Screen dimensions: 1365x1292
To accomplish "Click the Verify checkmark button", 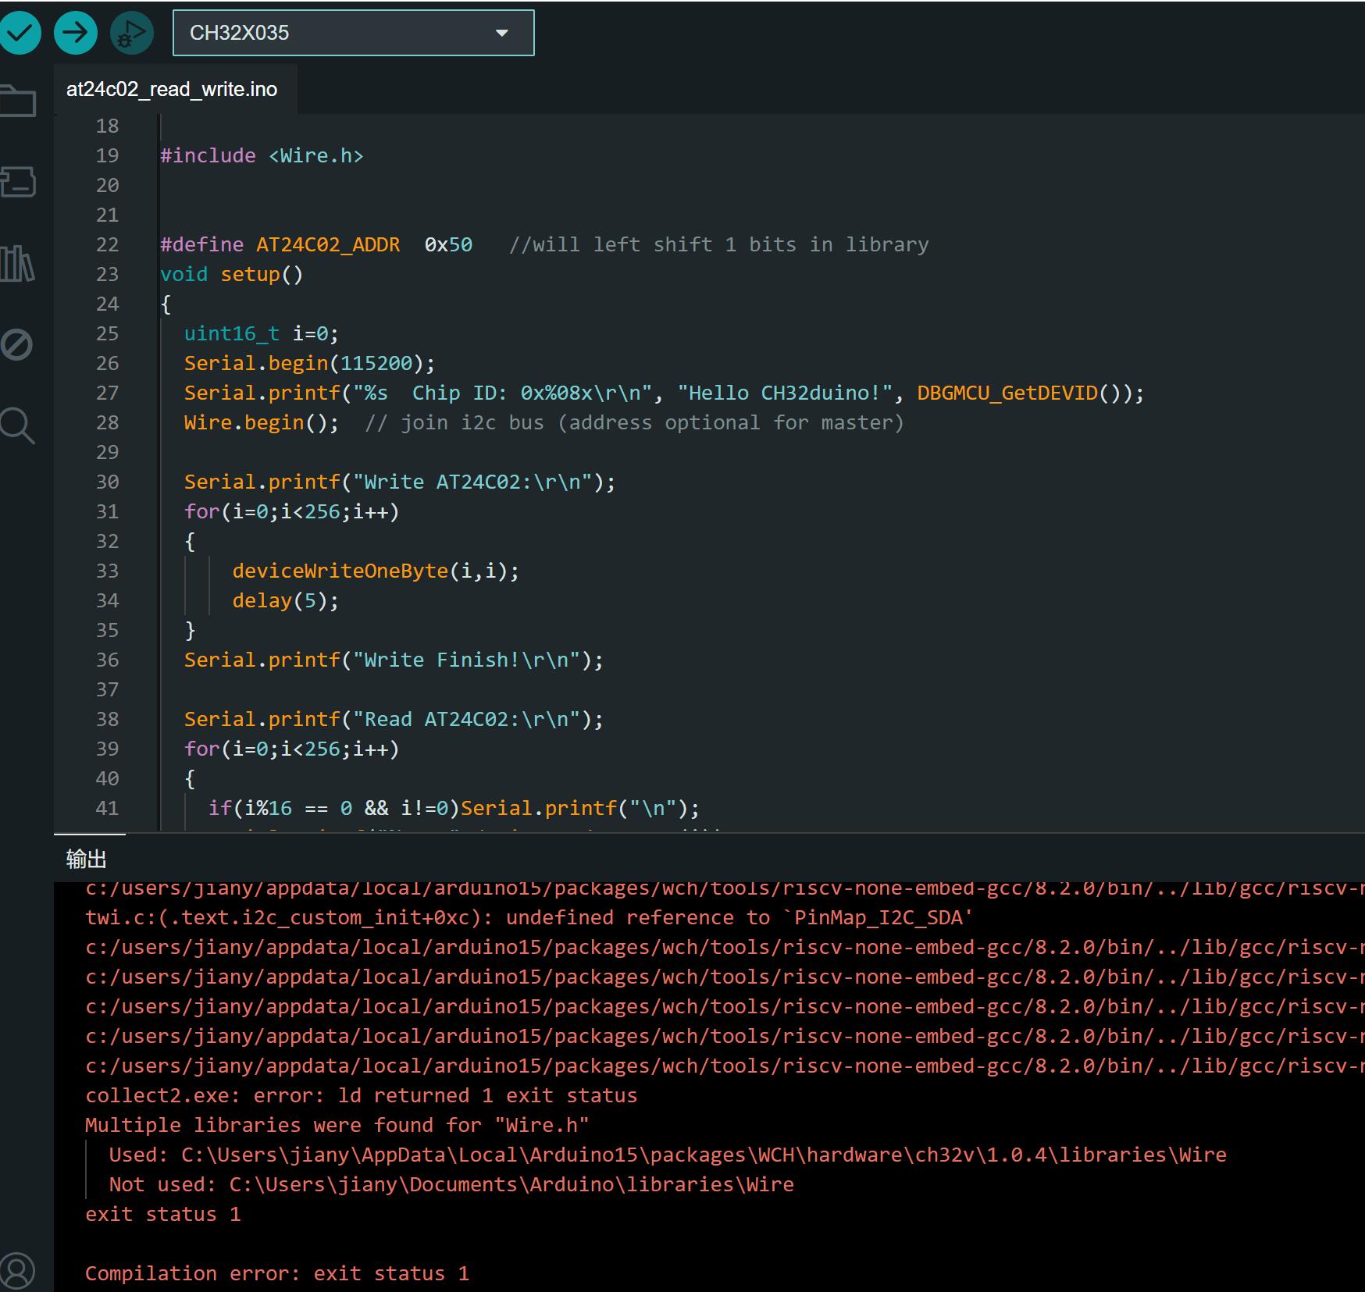I will [20, 33].
